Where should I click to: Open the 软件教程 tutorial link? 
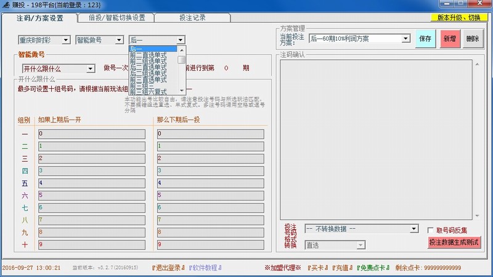tap(205, 268)
